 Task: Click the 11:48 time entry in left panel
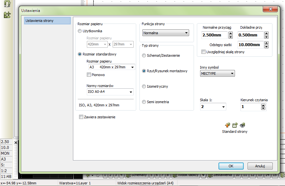pos(6,177)
